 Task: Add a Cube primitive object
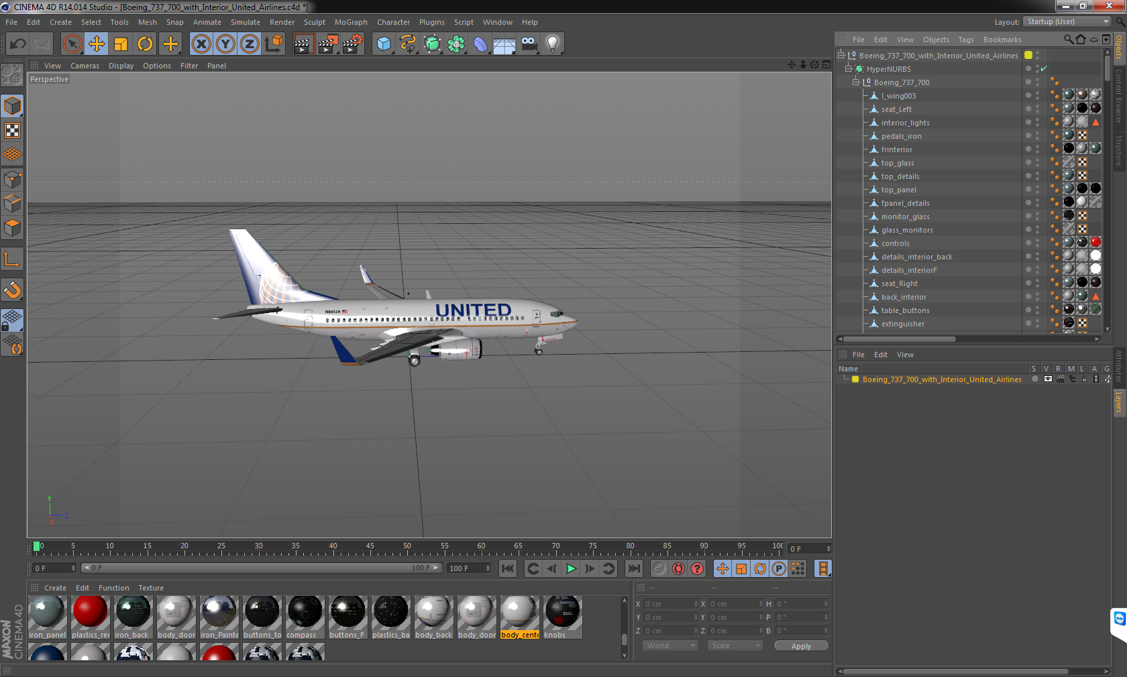click(384, 44)
